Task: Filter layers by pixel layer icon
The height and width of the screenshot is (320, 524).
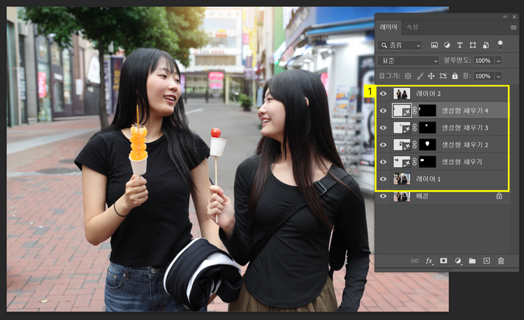Action: coord(434,45)
